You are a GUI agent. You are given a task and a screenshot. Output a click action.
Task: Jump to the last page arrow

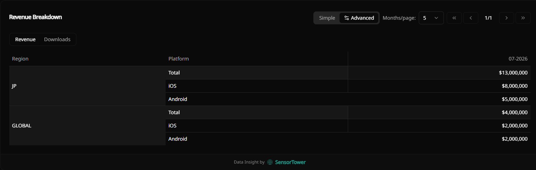523,18
